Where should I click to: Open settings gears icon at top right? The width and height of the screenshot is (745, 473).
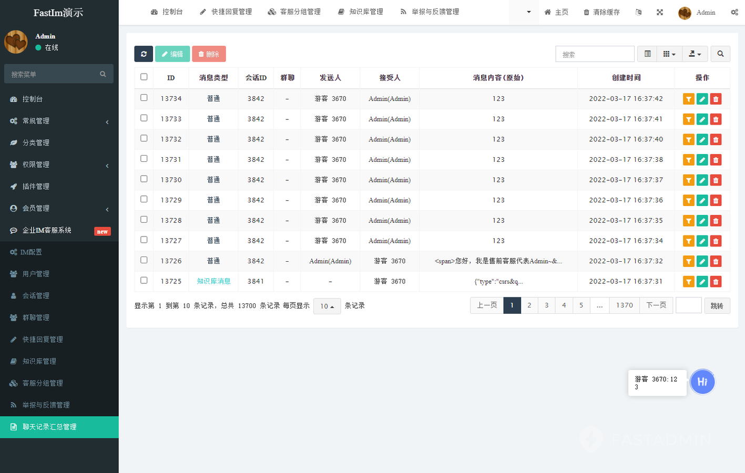(734, 12)
